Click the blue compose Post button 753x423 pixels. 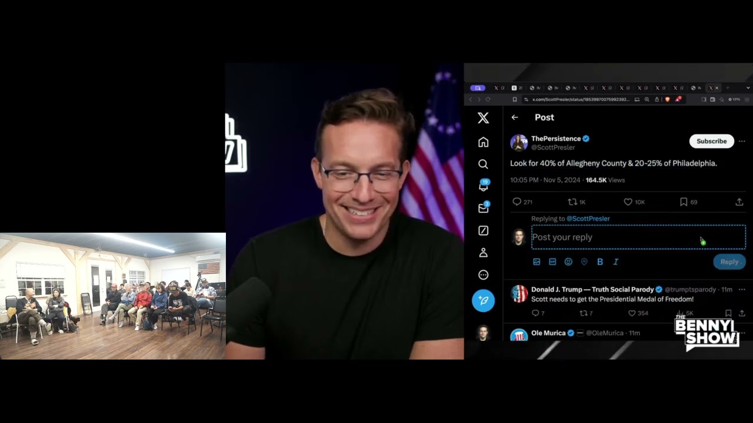483,300
